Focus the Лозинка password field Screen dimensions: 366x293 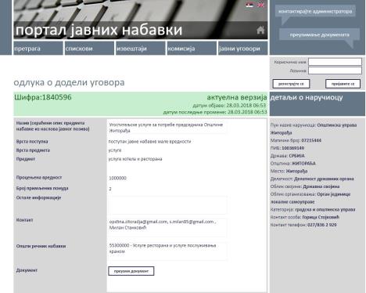pyautogui.click(x=335, y=71)
